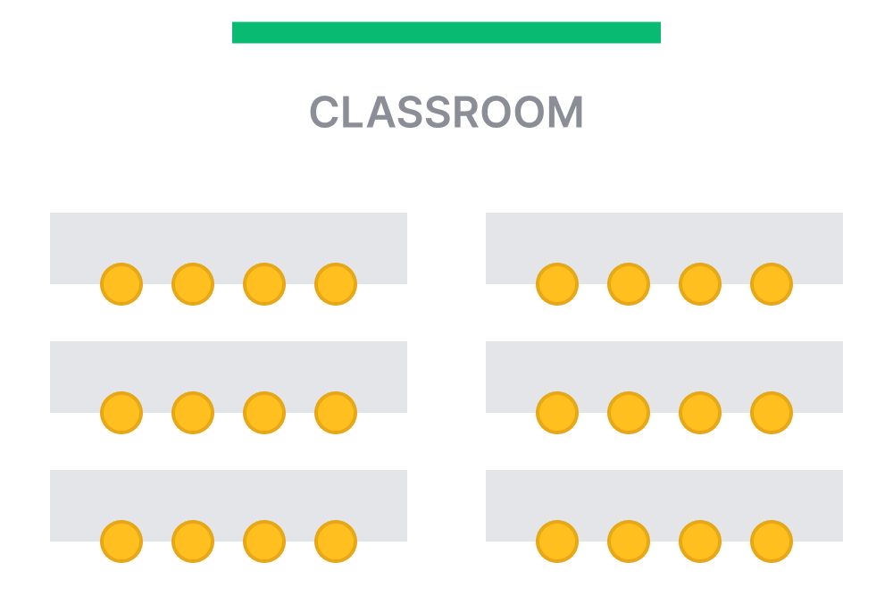Click last yellow seat at middle-left table
Image resolution: width=893 pixels, height=596 pixels.
click(x=336, y=413)
